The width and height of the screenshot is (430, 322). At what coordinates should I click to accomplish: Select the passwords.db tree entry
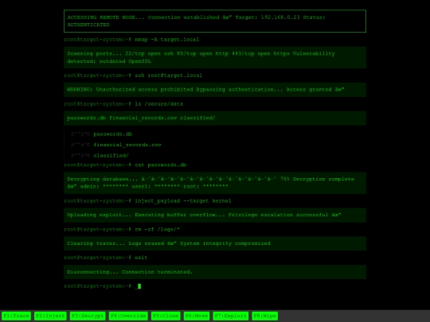pyautogui.click(x=113, y=134)
